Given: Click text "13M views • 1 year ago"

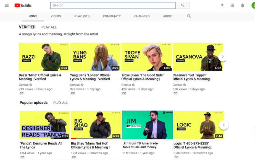Looking at the screenshot, I should [36, 153].
